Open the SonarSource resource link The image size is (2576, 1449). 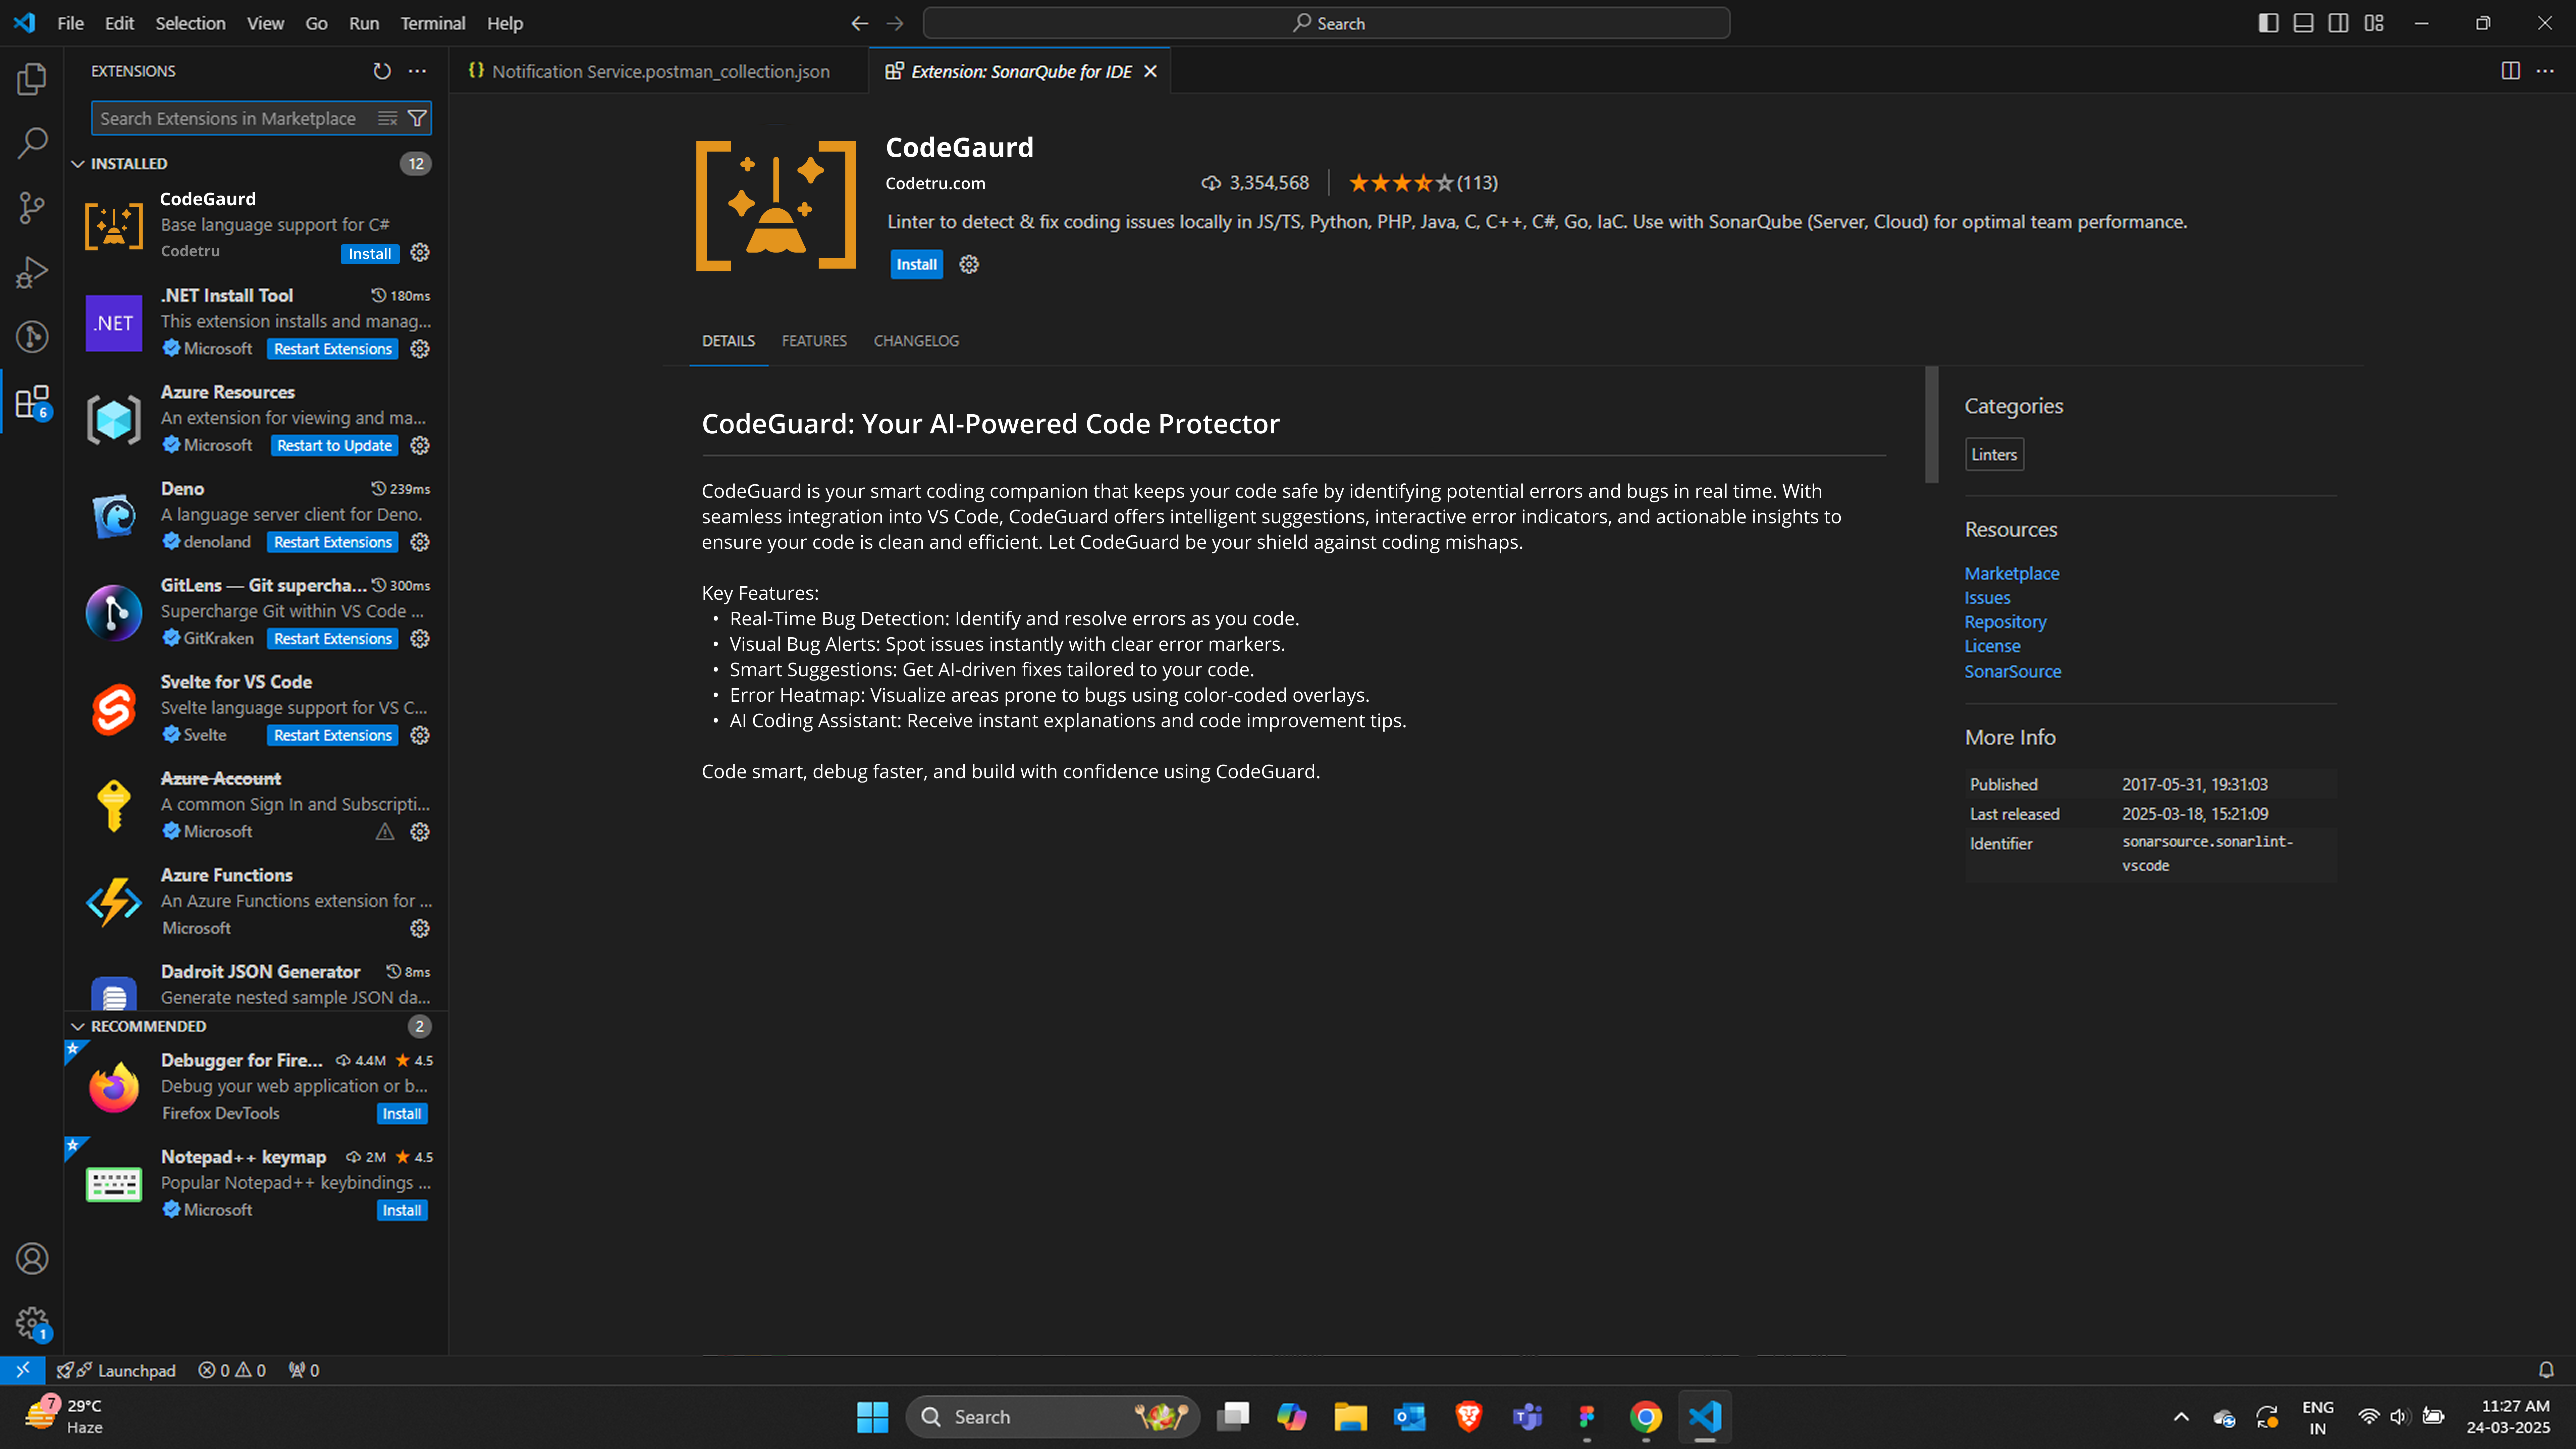coord(2012,672)
